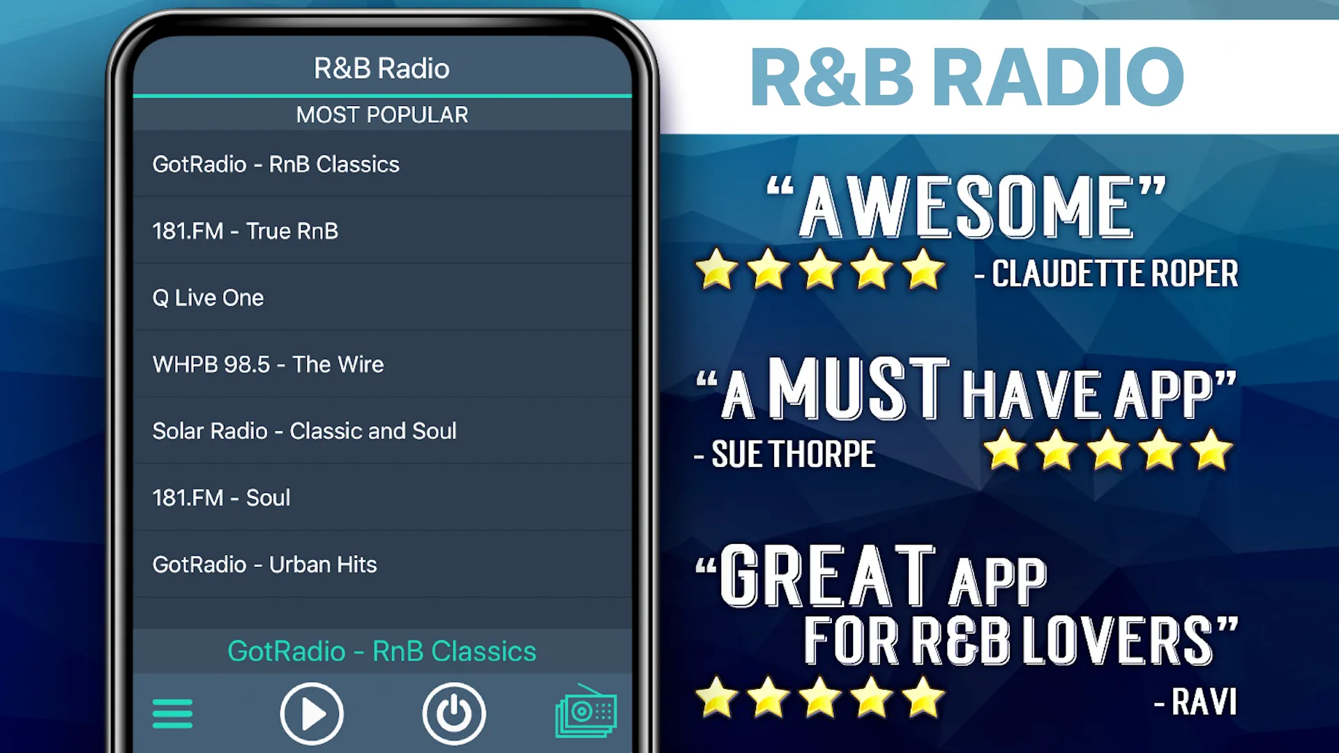Select Q Live One station

point(381,297)
